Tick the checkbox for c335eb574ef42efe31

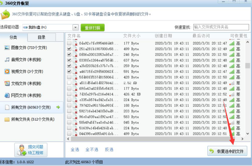[x=69, y=100]
